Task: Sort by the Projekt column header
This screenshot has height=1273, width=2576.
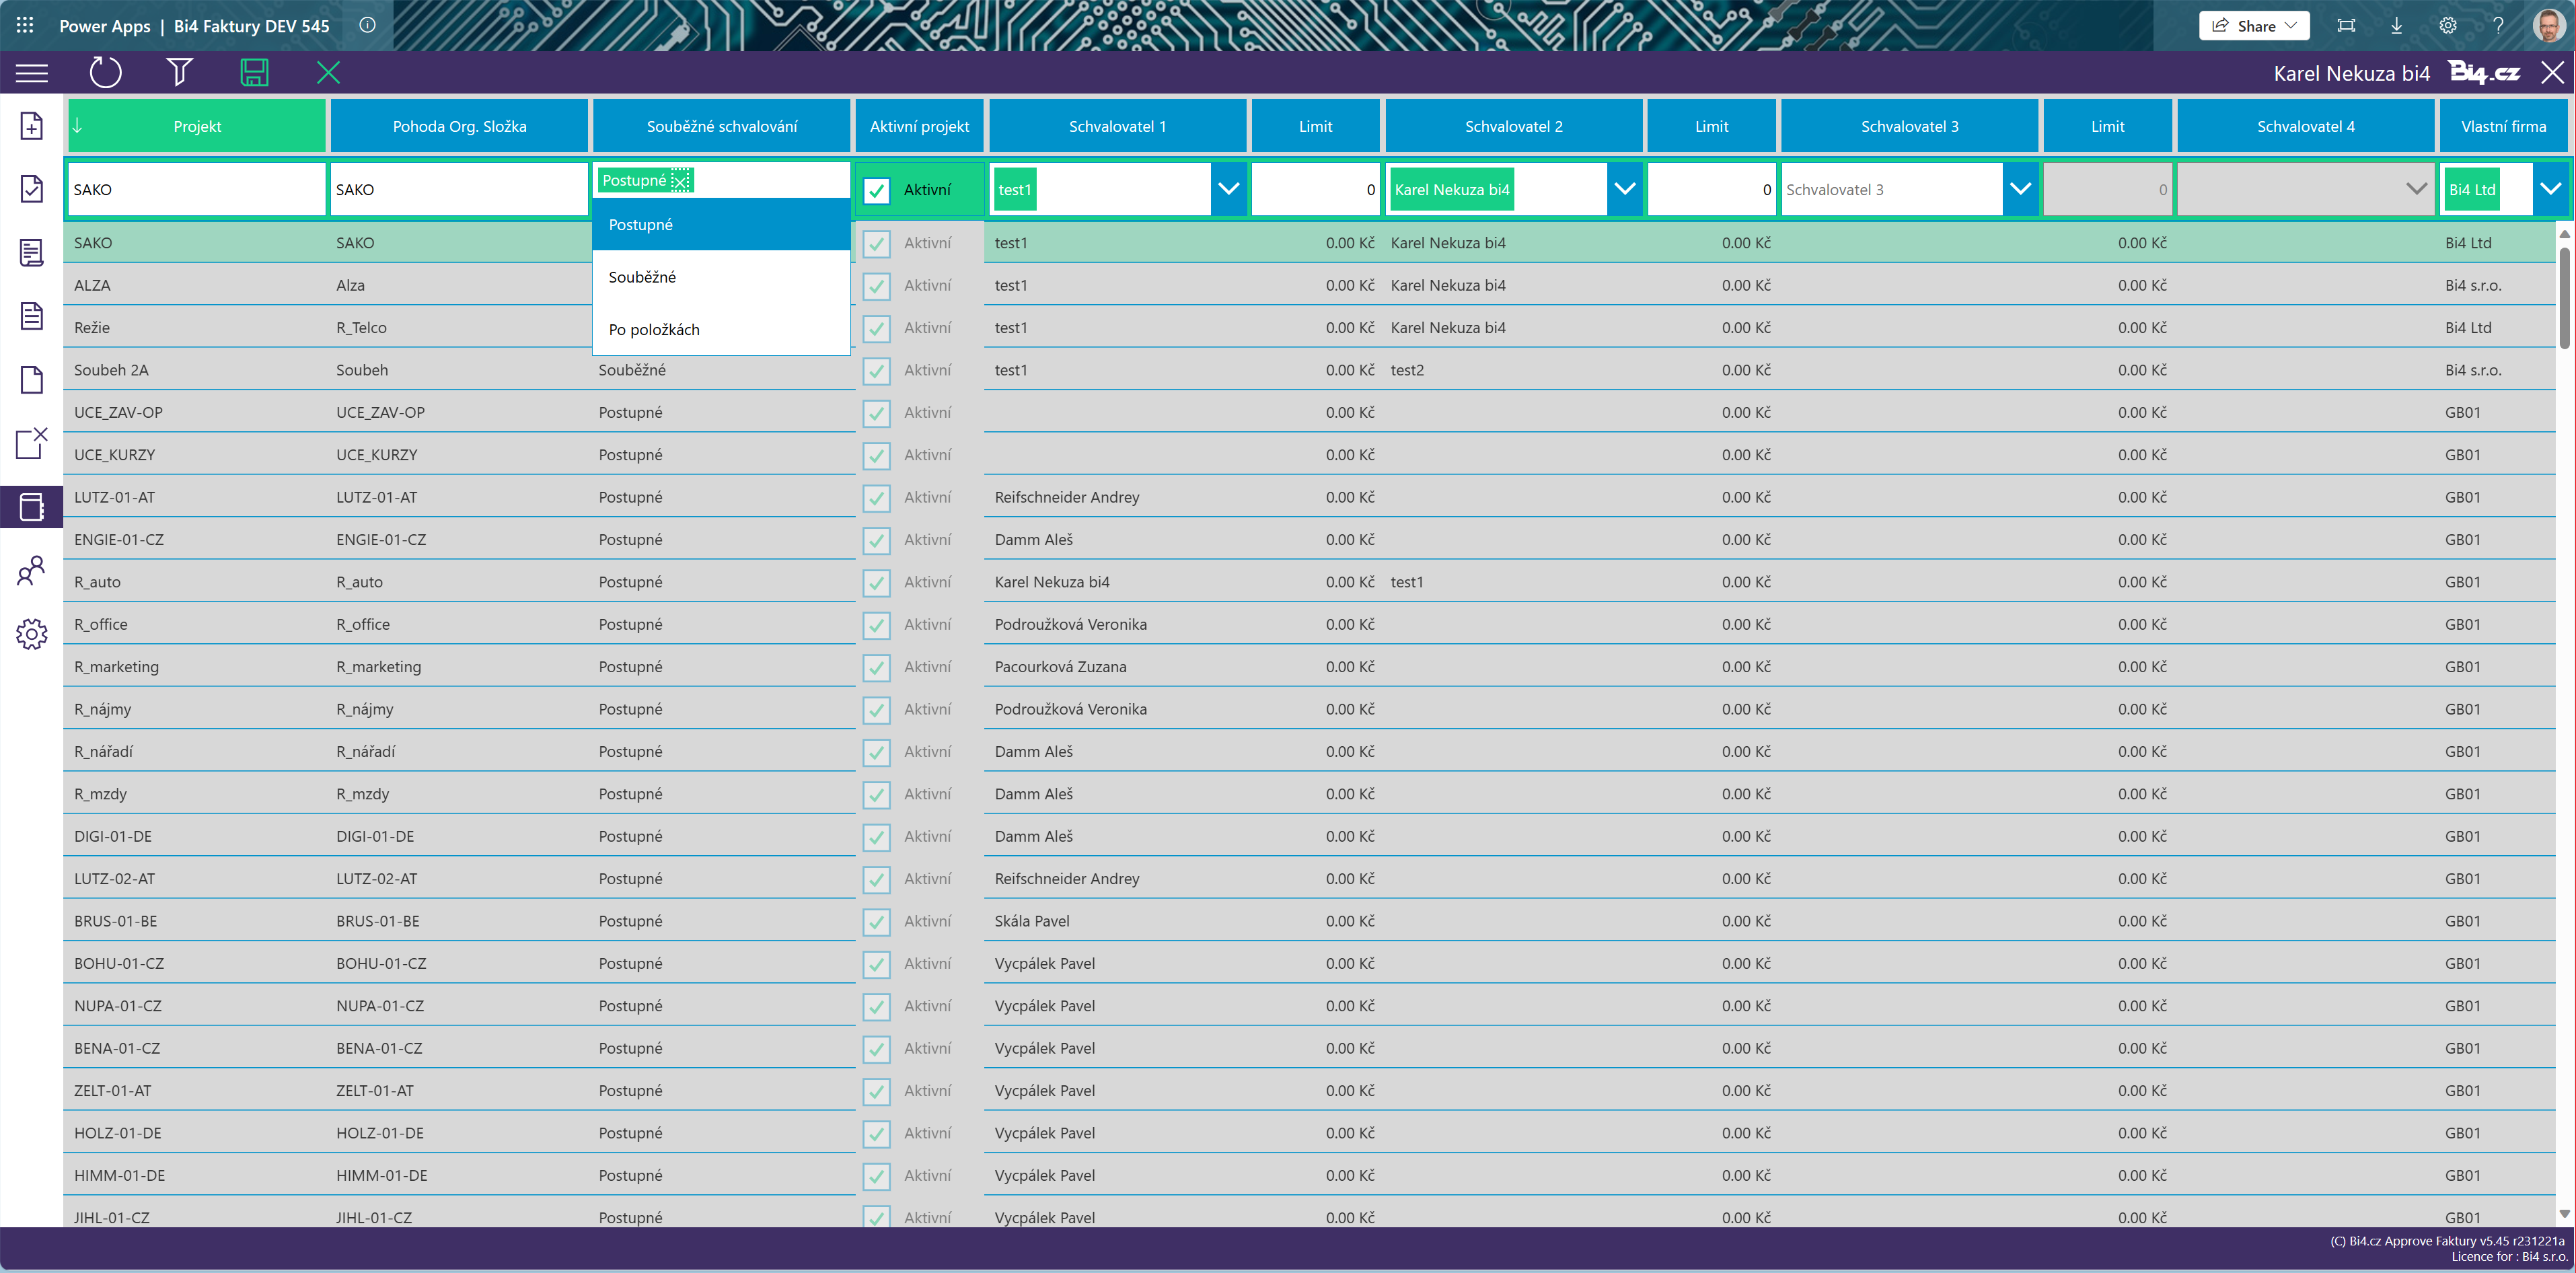Action: [x=197, y=126]
